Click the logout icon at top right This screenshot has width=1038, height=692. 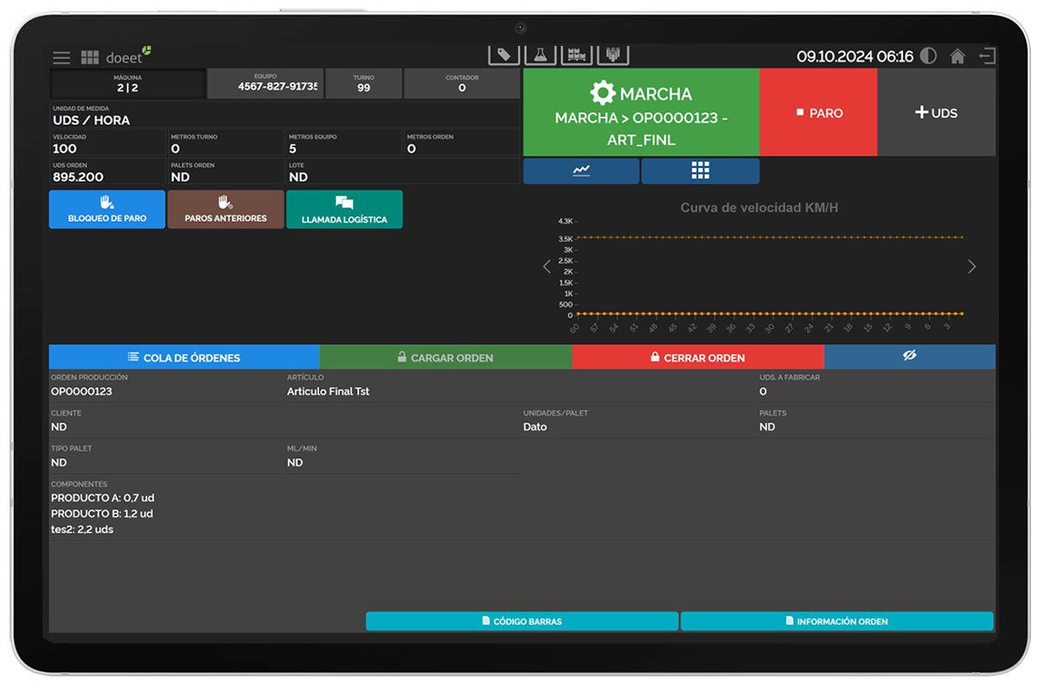(987, 57)
